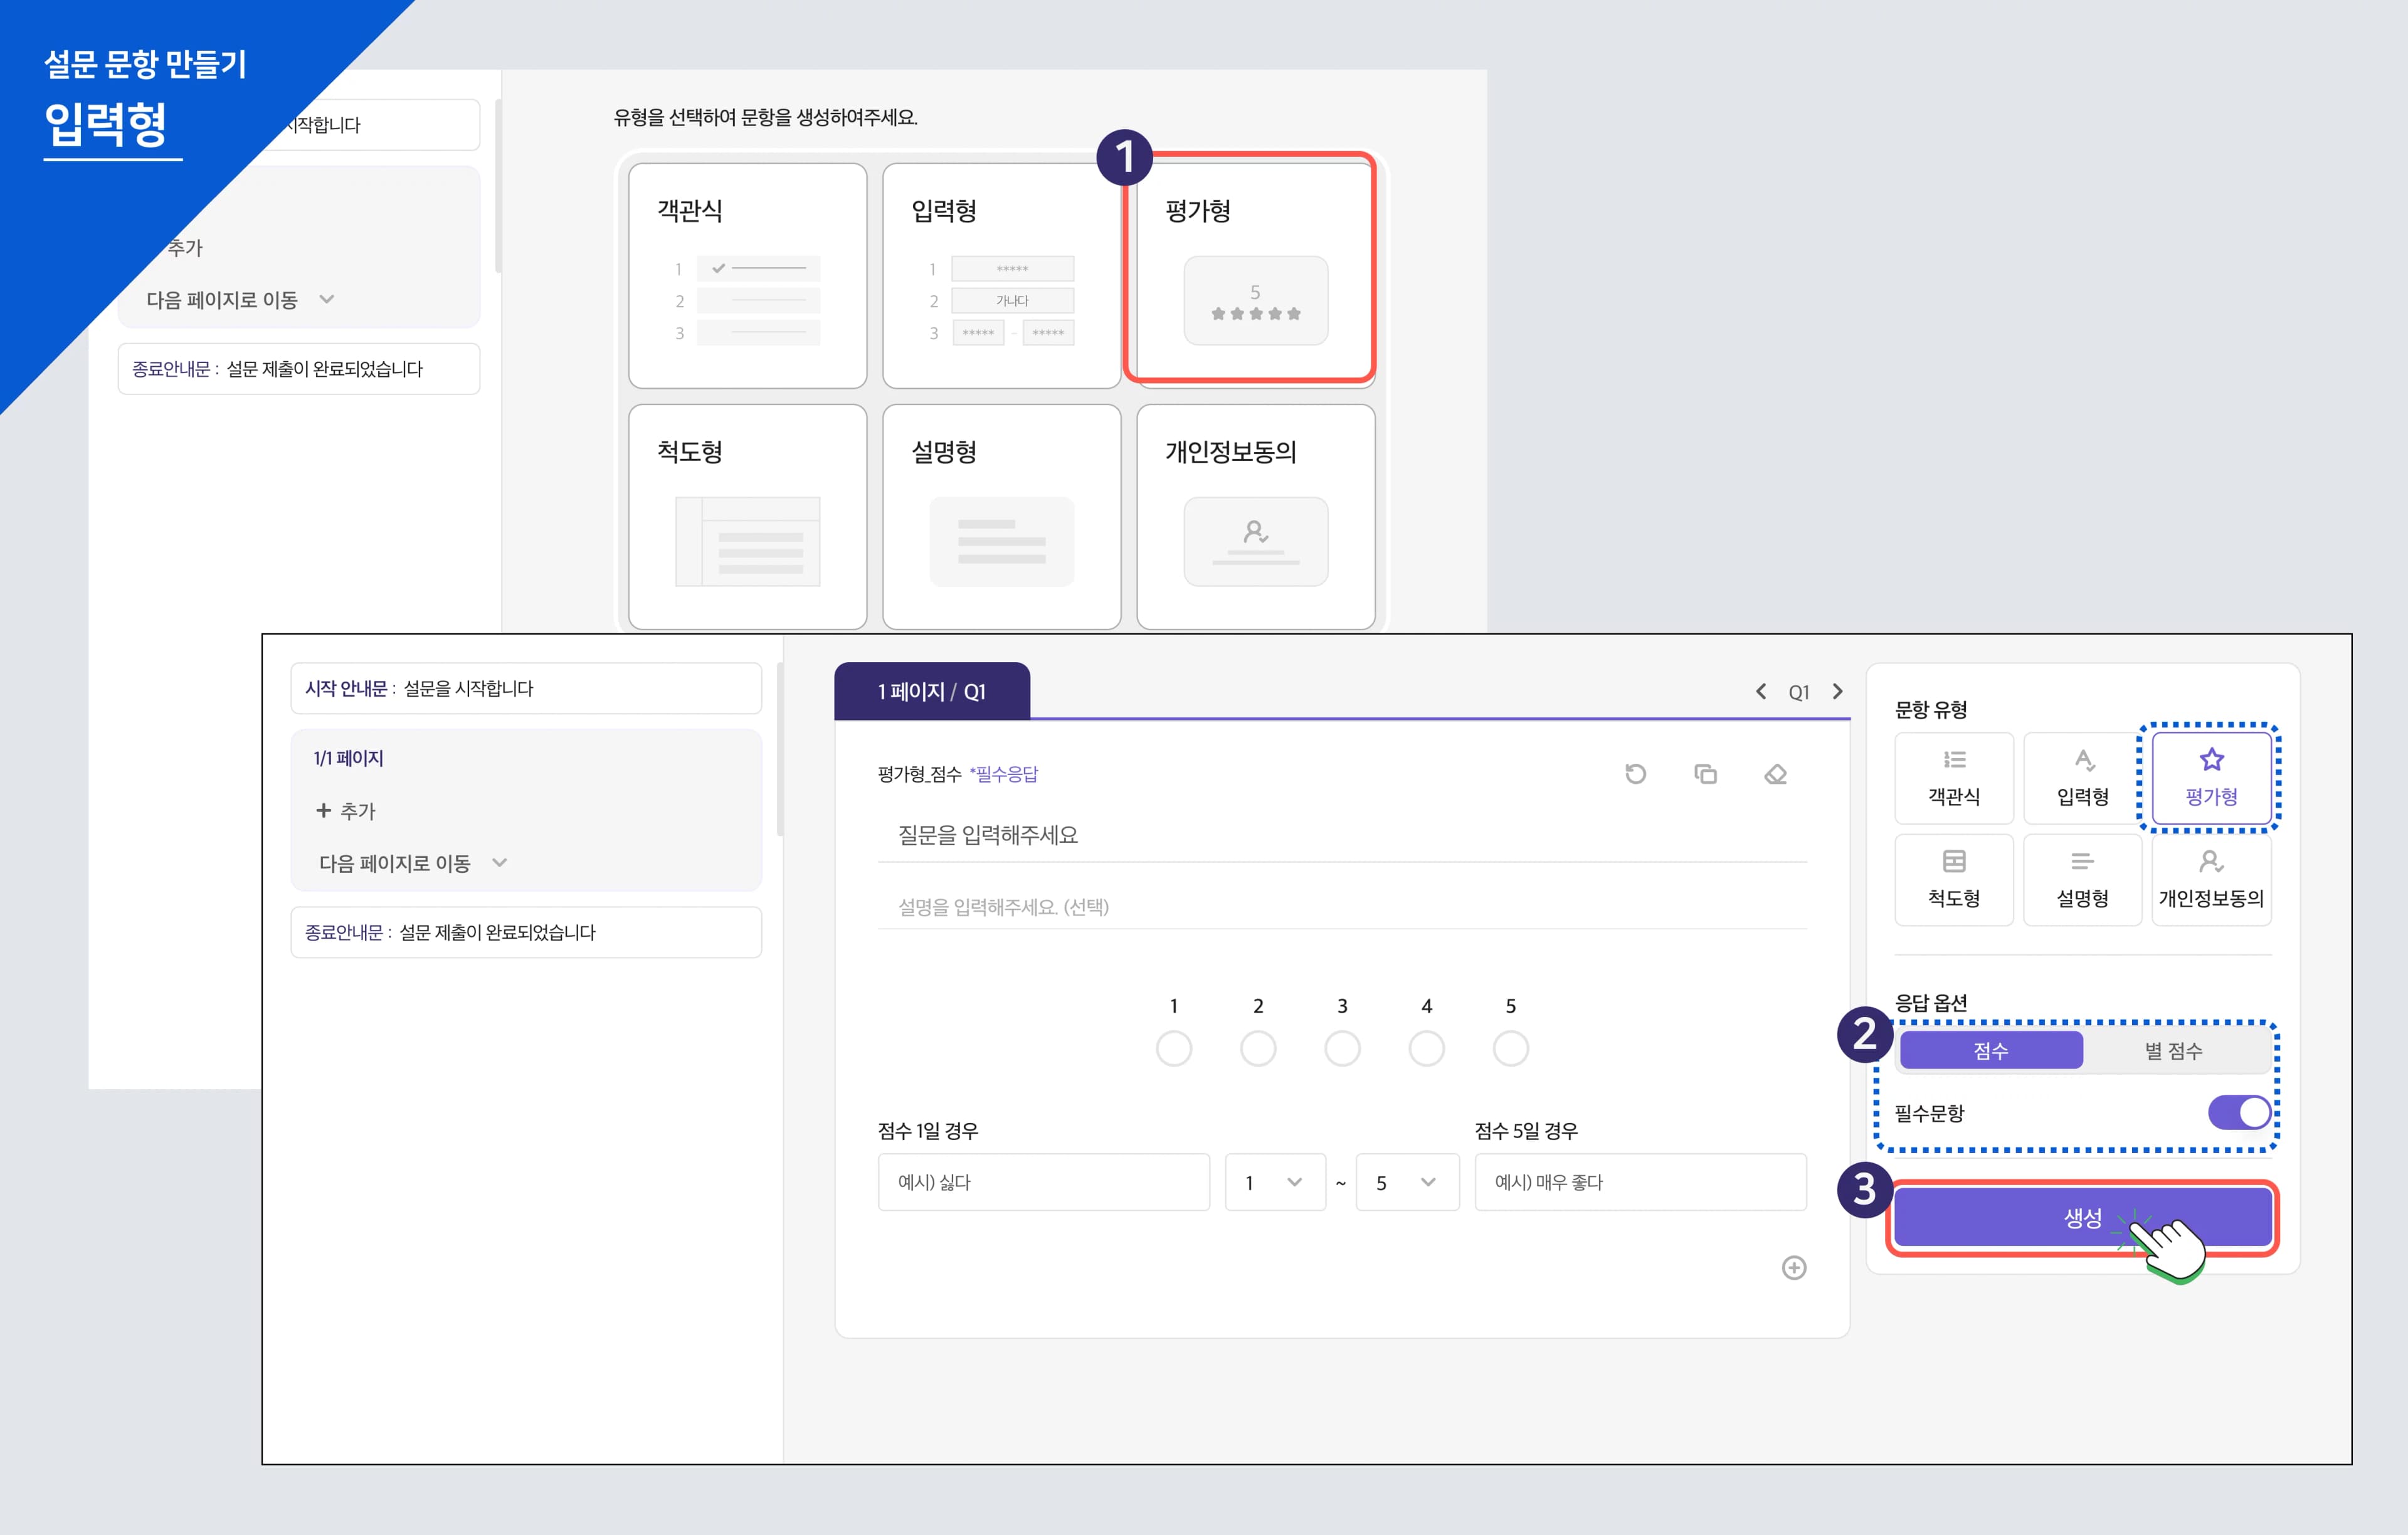Toggle the 필수문항 switch

pyautogui.click(x=2239, y=1112)
